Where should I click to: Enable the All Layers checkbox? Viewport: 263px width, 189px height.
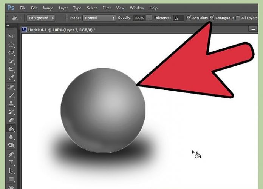tap(238, 18)
